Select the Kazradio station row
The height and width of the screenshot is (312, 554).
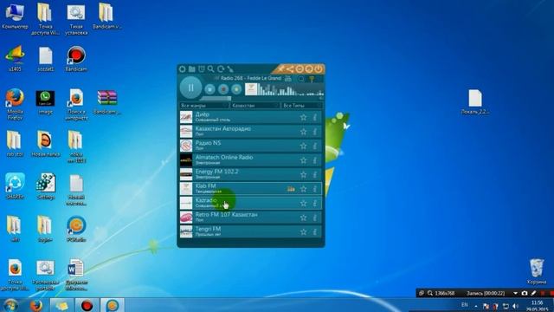(251, 203)
